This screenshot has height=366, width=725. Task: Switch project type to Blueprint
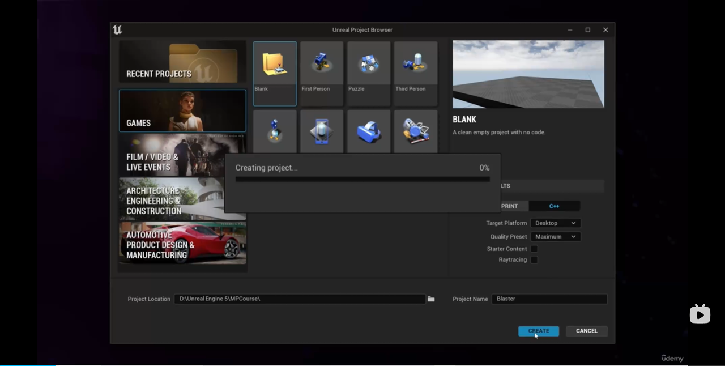pos(514,206)
